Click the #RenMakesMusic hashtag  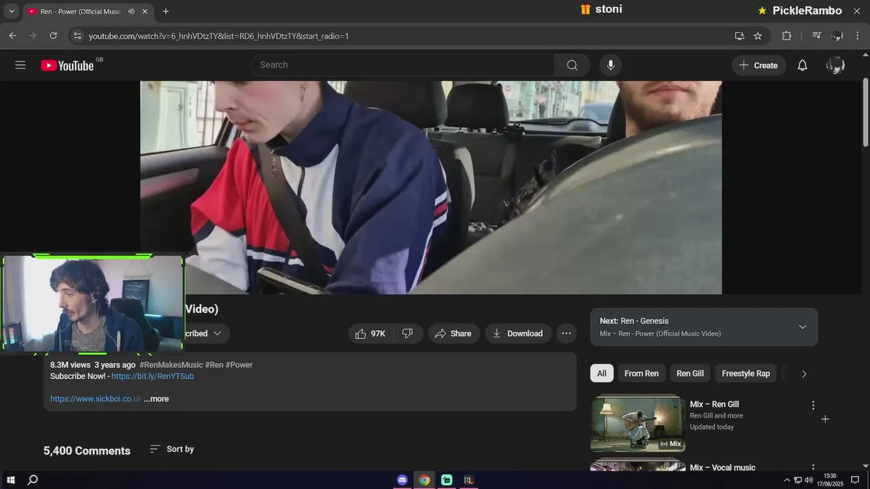pos(171,365)
